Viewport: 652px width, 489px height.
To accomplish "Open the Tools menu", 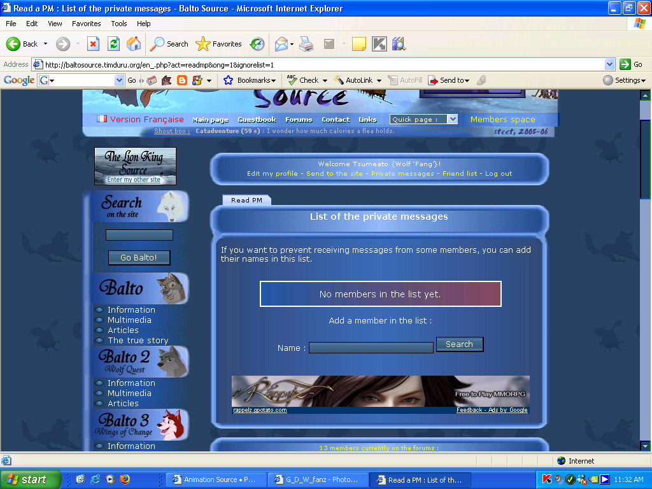I will point(119,24).
